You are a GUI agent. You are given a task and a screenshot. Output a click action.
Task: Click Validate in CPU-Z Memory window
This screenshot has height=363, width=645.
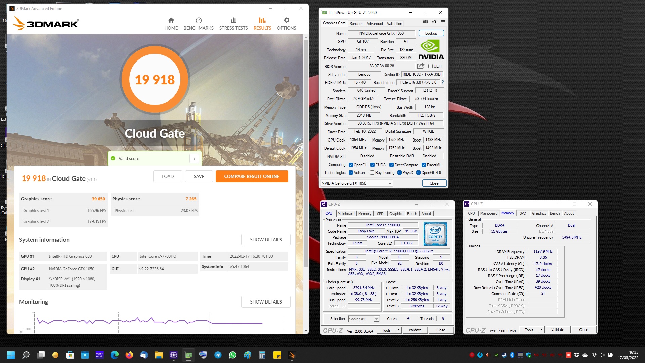557,330
